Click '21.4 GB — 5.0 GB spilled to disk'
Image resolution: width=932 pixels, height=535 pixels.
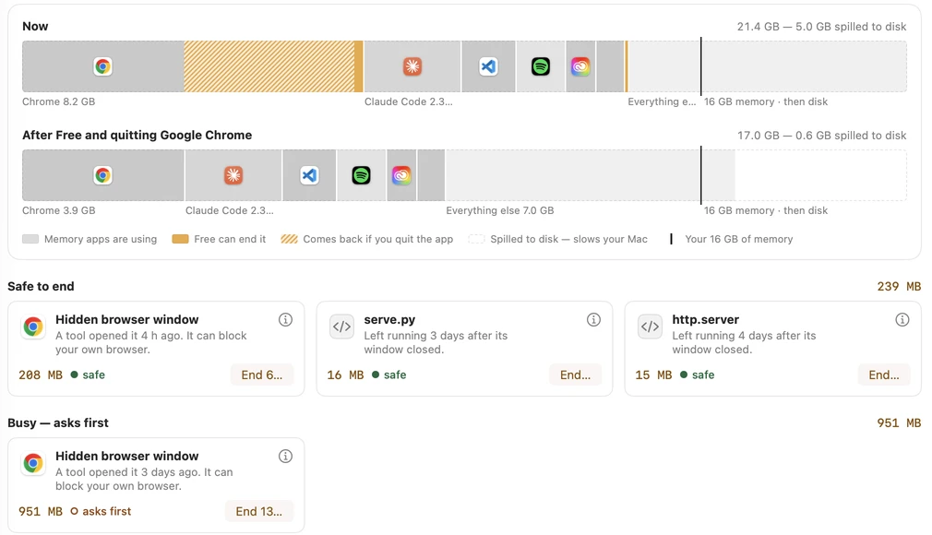(821, 27)
